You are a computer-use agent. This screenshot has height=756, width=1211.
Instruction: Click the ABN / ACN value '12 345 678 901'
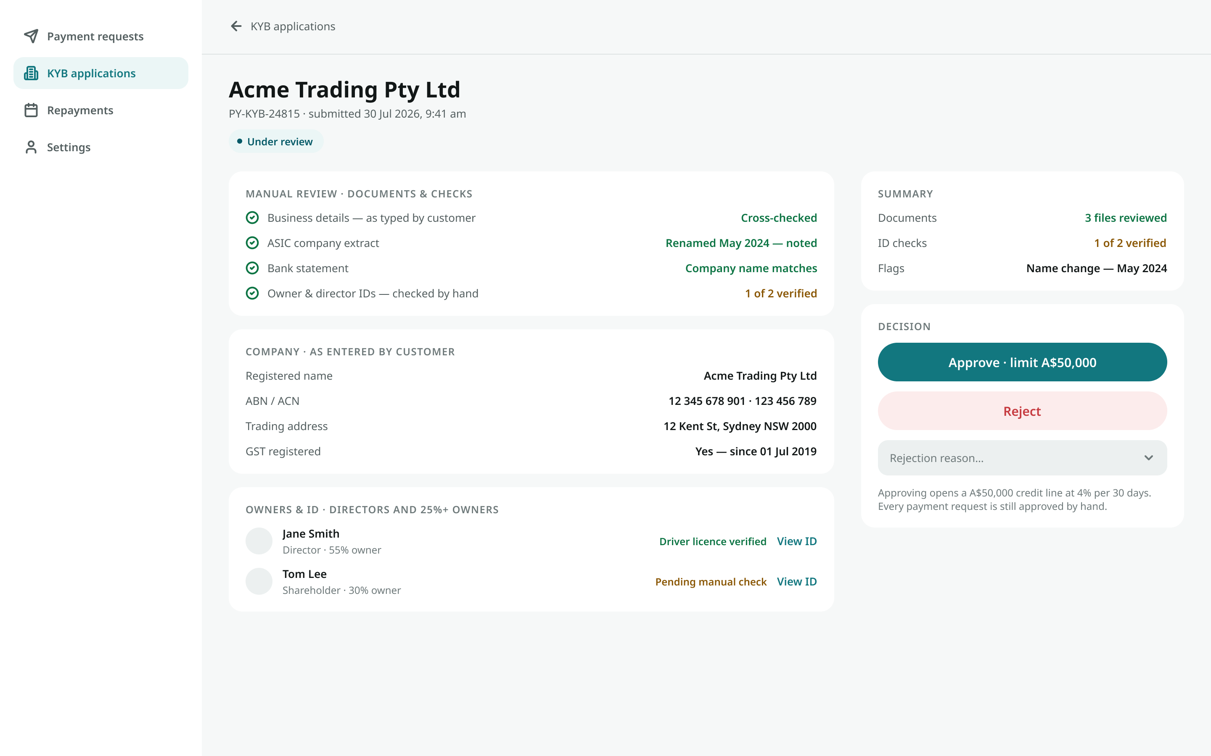click(x=706, y=401)
